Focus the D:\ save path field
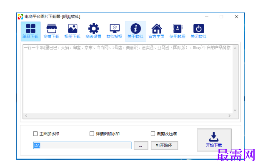Image resolution: width=263 pixels, height=168 pixels. point(83,146)
